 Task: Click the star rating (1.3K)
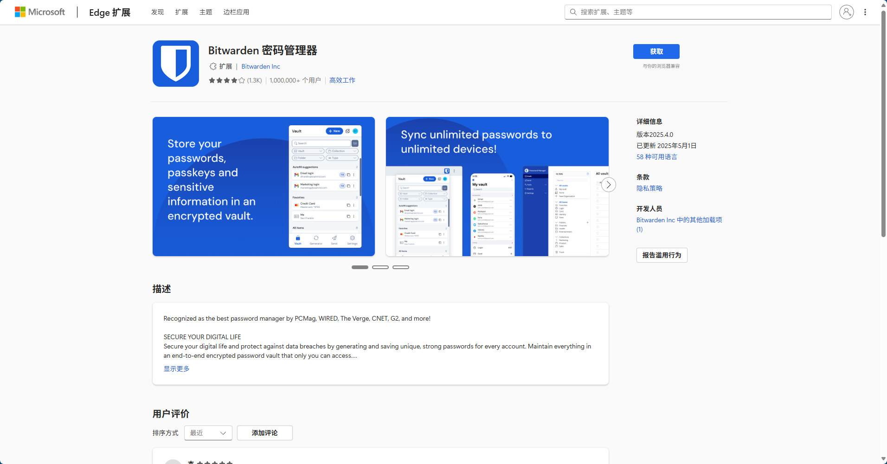coord(235,80)
